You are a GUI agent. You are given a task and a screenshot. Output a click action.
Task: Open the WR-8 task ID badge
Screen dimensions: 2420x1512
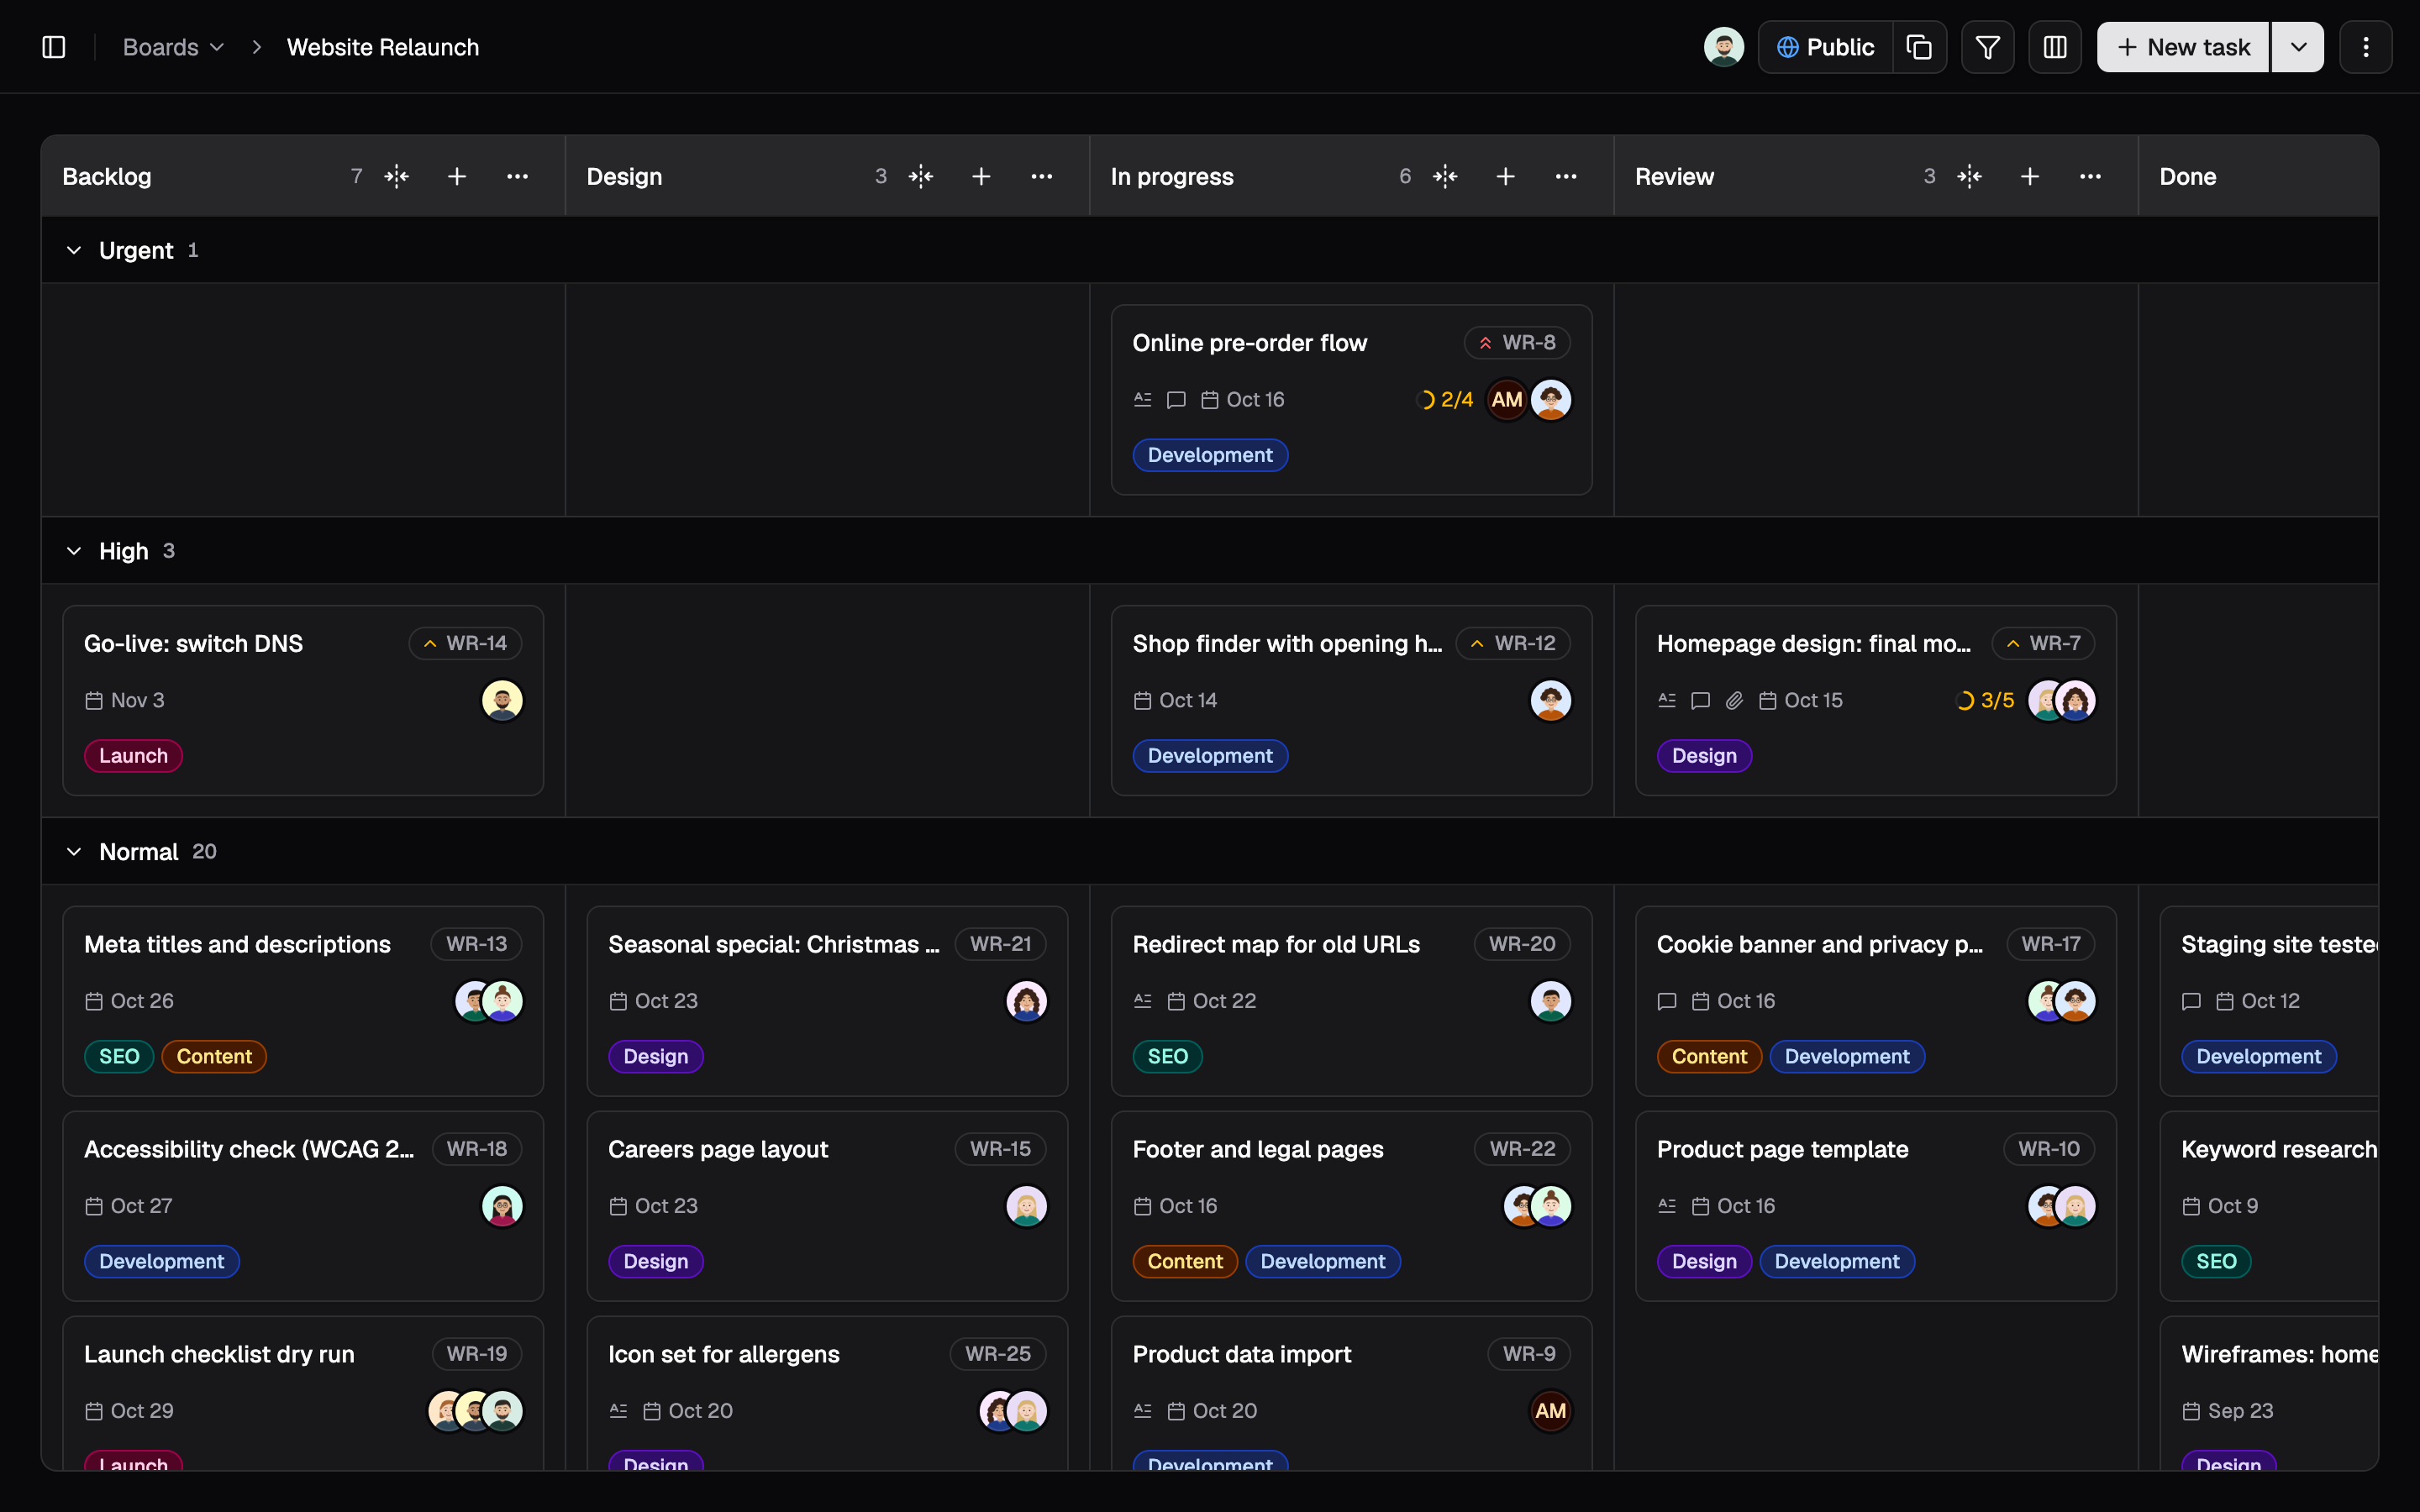1517,342
